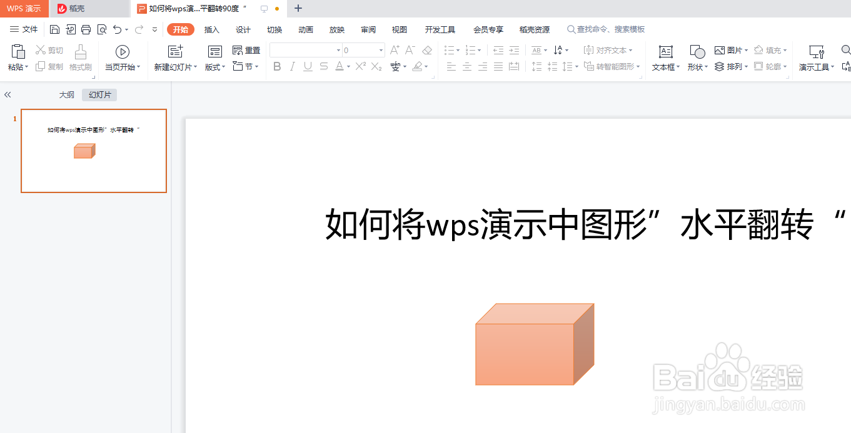Screen dimensions: 851x433
Task: Open the 稻壳 document tab
Action: click(90, 9)
